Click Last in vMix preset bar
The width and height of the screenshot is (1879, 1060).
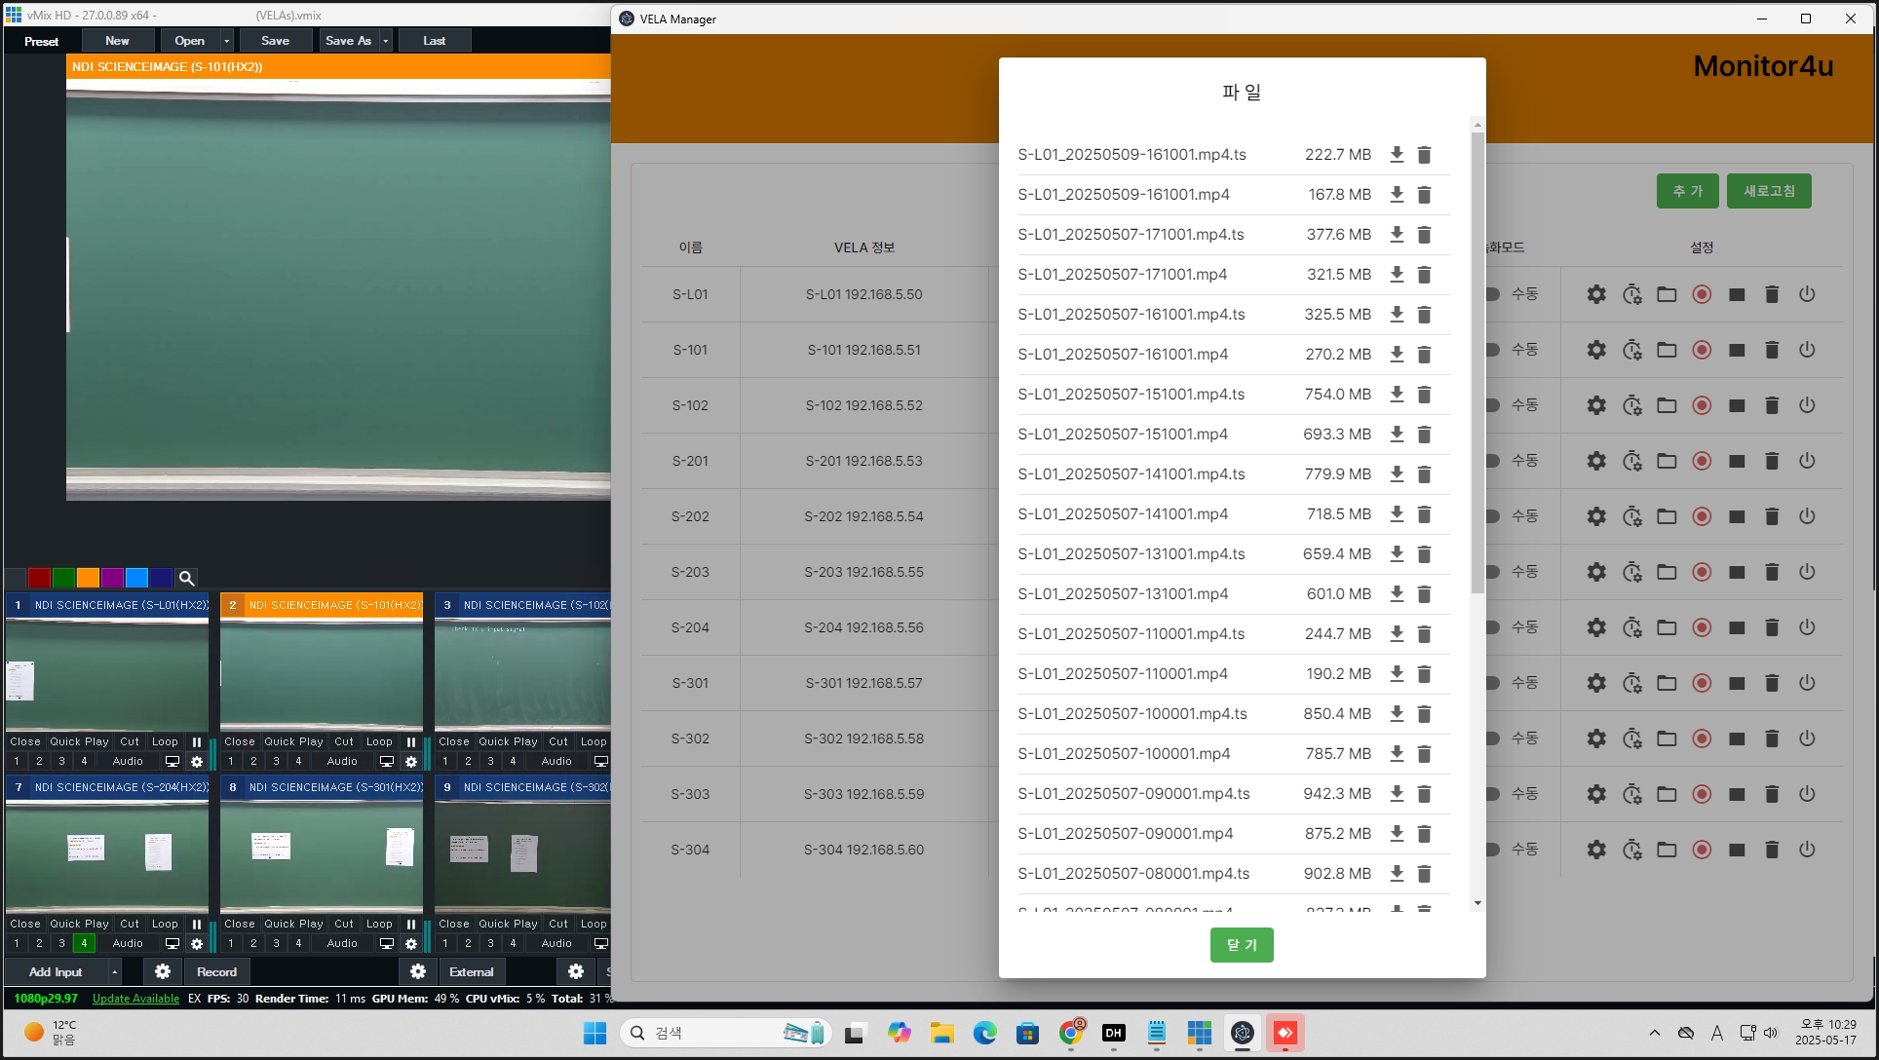coord(434,41)
